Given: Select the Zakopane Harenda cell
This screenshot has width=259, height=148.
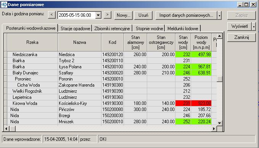Looking at the screenshot, I should tap(80, 85).
